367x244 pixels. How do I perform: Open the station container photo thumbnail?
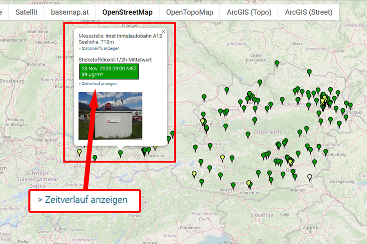click(x=110, y=116)
